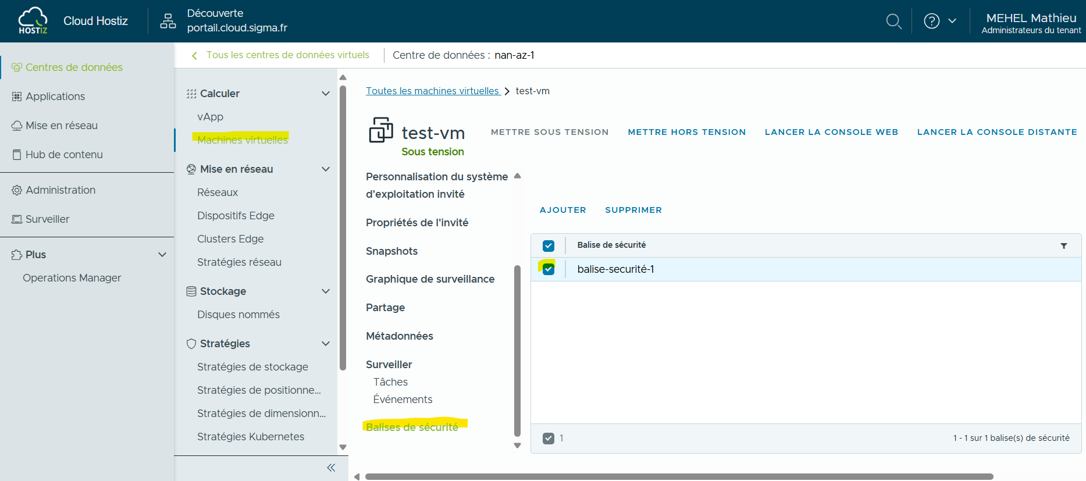Click the SUPPRIMER button
1086x481 pixels.
pos(633,210)
